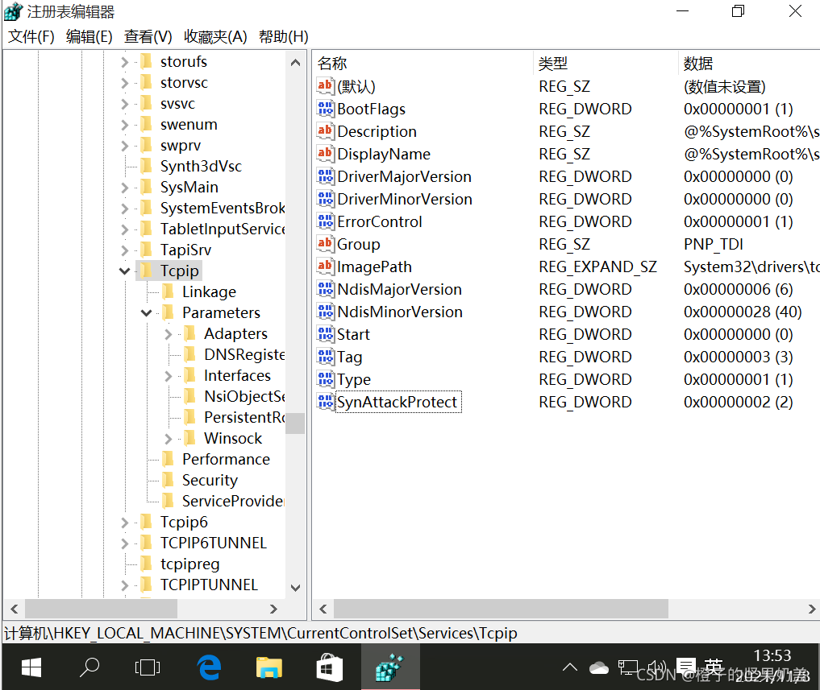Click the (默认) default value icon
Image resolution: width=820 pixels, height=690 pixels.
[325, 86]
